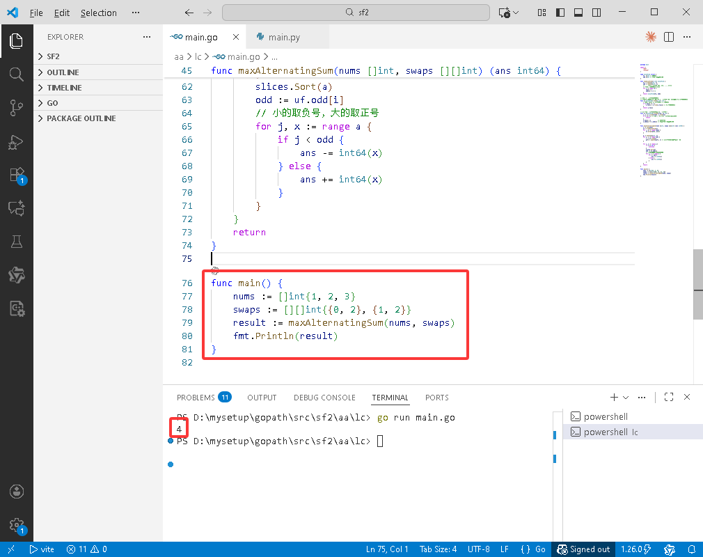Screen dimensions: 703x557
Task: Click the orange starburst editor action icon
Action: point(651,37)
